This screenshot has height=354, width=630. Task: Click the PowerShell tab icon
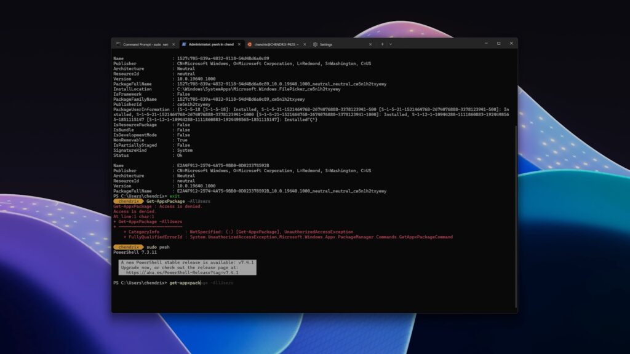tap(184, 44)
